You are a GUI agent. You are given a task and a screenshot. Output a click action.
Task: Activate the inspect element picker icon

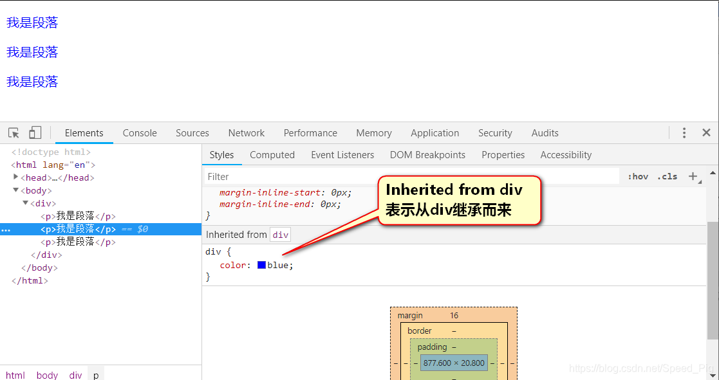coord(14,132)
